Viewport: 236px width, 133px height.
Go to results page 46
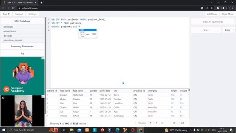174,123
